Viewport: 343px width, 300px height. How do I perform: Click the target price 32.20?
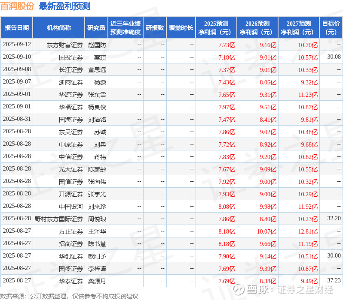point(334,219)
